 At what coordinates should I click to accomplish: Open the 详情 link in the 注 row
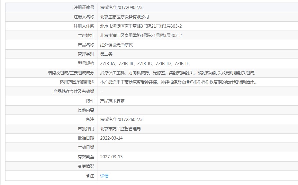(x=104, y=176)
